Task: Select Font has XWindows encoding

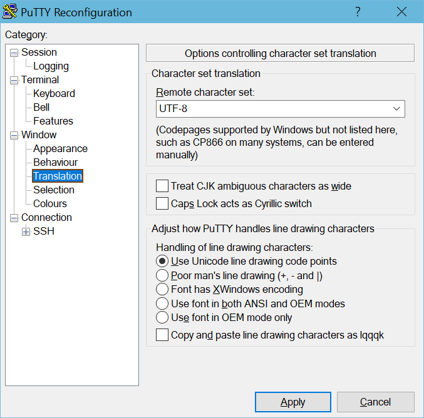Action: click(x=162, y=289)
